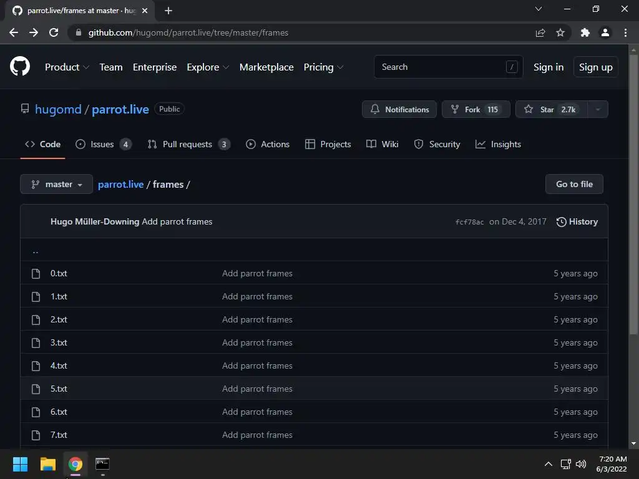Open file 6.txt
The image size is (639, 479).
click(x=59, y=412)
